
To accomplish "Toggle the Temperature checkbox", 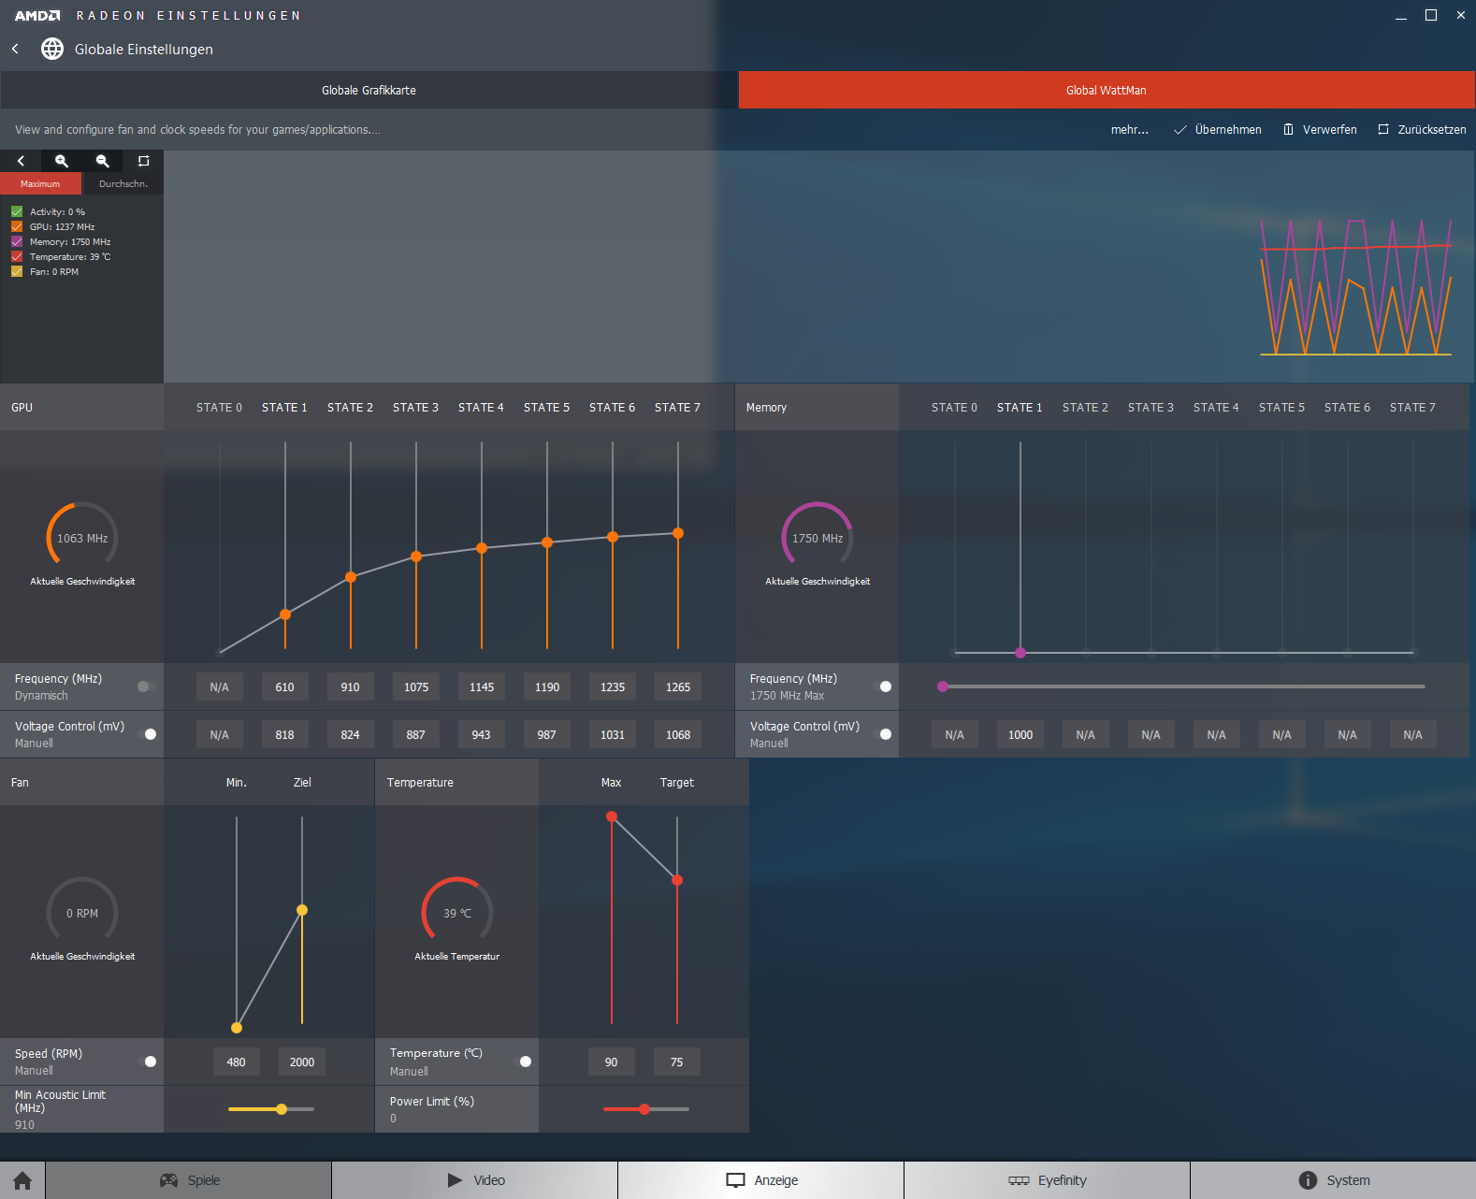I will tap(17, 256).
